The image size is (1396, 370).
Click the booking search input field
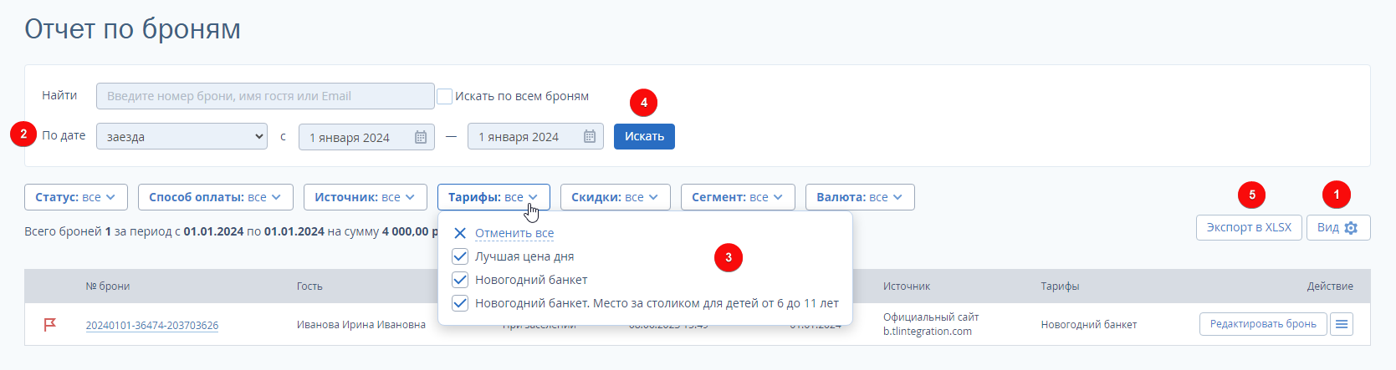(265, 96)
